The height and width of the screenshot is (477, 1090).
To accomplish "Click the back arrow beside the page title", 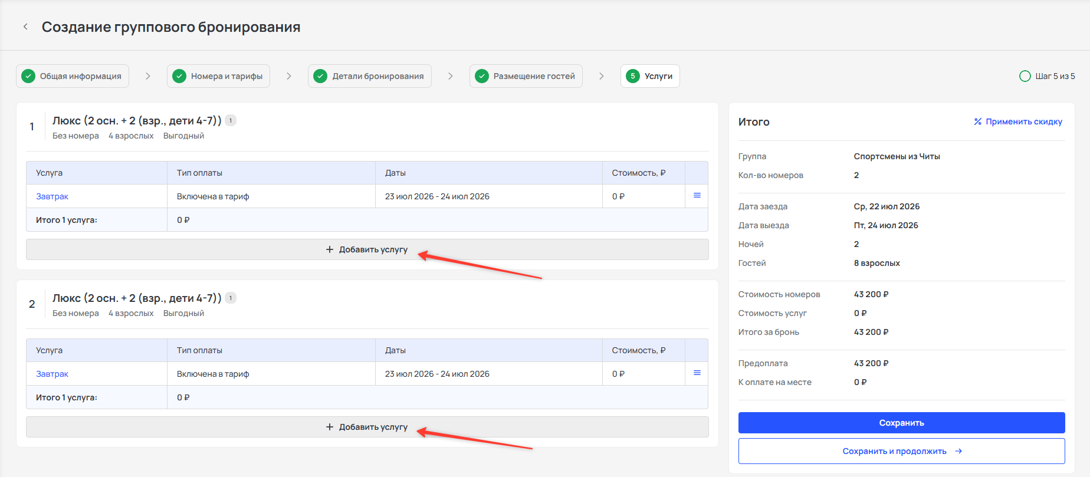I will (25, 27).
